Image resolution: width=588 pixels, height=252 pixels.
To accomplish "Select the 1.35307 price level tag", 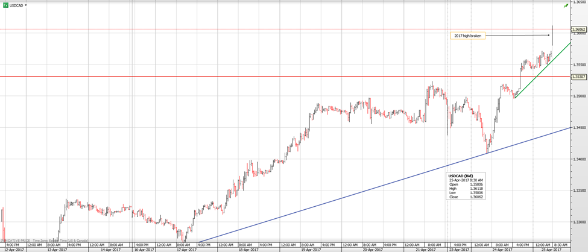I will pos(579,77).
